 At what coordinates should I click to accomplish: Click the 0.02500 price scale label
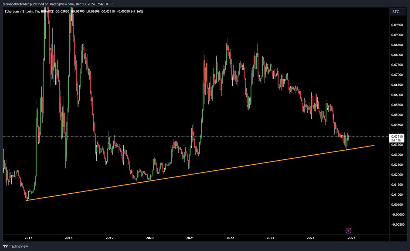(398, 165)
